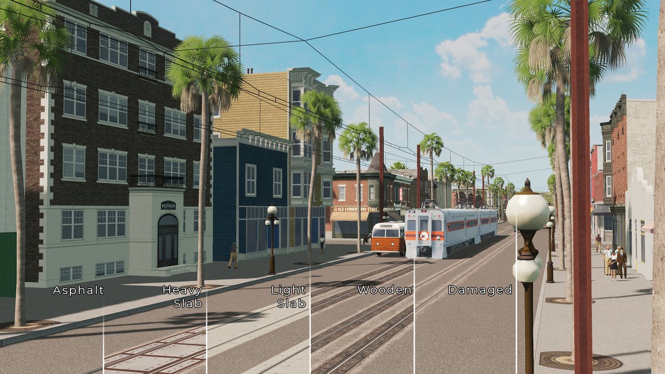Select the orange trolleybus
The width and height of the screenshot is (665, 374).
(388, 238)
